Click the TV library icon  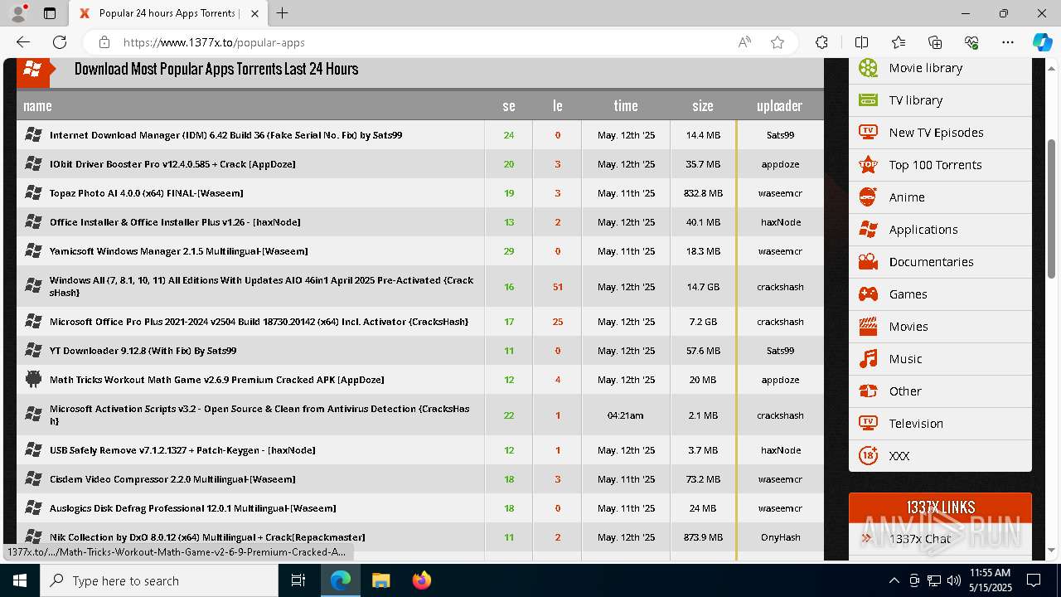click(868, 100)
